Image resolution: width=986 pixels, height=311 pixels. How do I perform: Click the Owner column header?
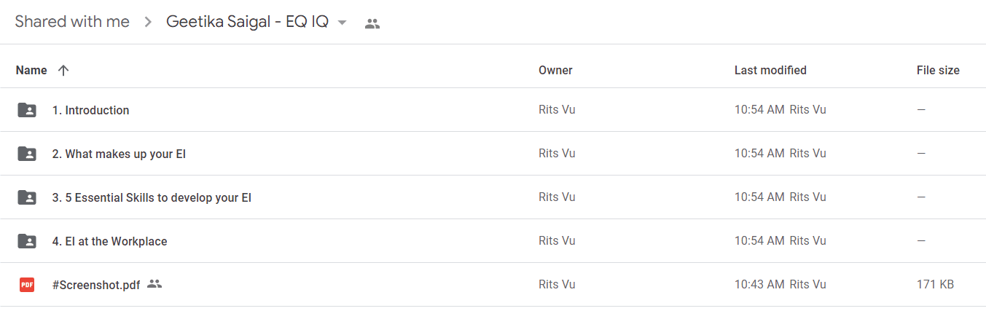point(555,71)
